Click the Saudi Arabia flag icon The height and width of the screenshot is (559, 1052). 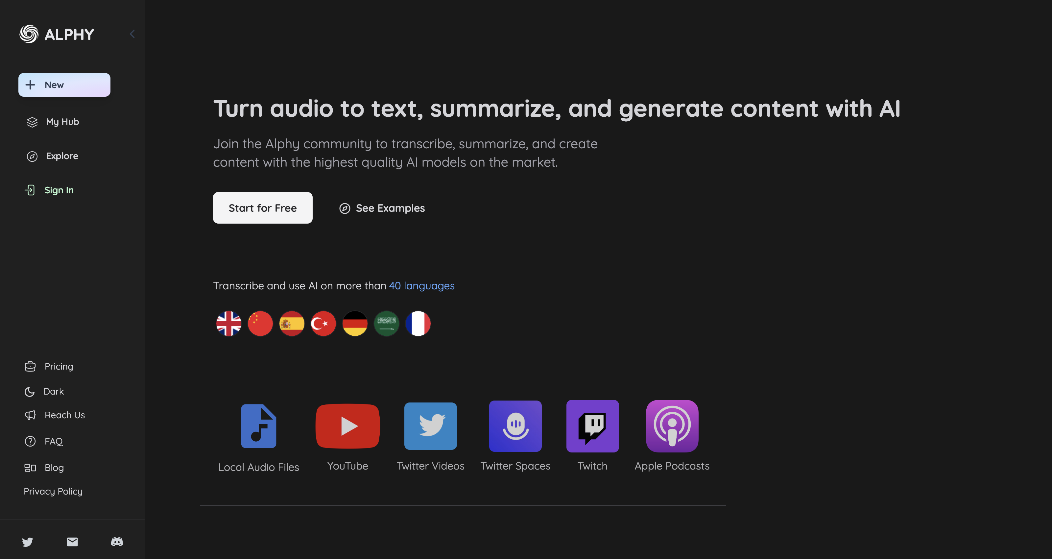(x=386, y=323)
